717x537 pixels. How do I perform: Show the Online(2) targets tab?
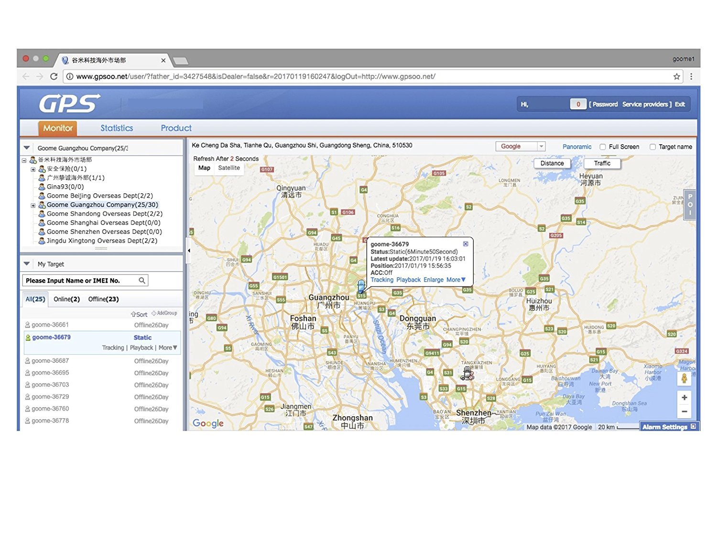tap(66, 299)
